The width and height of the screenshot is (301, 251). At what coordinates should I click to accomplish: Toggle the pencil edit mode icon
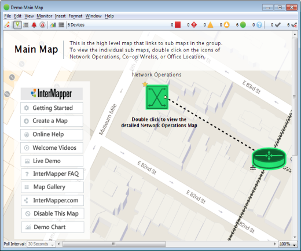pos(7,25)
